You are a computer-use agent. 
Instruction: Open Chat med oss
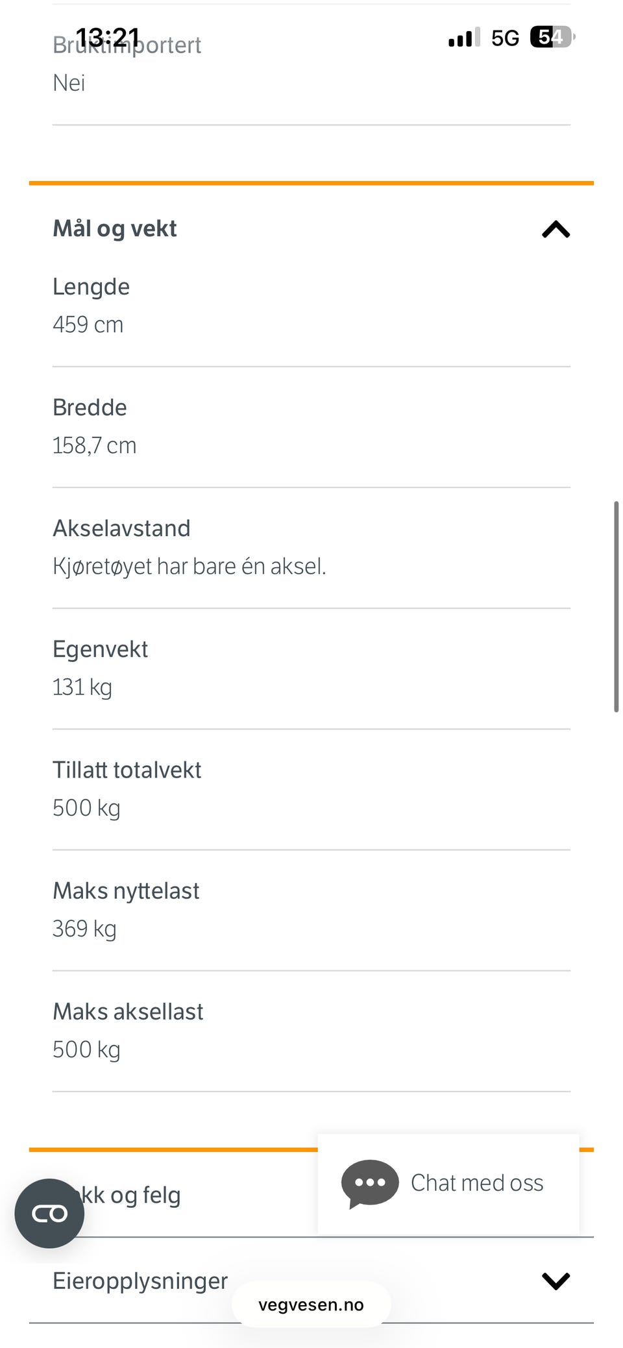(x=448, y=1183)
